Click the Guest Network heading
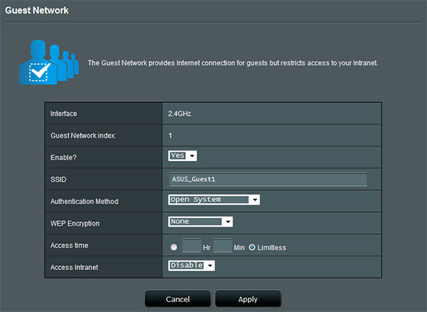Screen dimensions: 427x312 [x=37, y=11]
